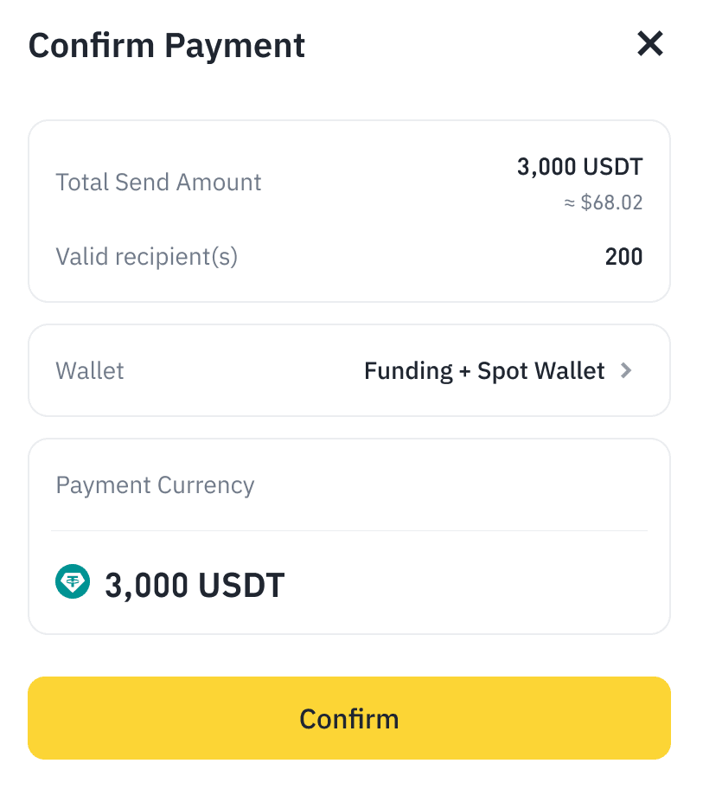703x789 pixels.
Task: Click the Confirm Payment heading
Action: coord(167,45)
